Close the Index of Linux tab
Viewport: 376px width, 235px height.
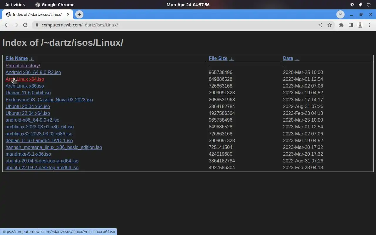[68, 14]
